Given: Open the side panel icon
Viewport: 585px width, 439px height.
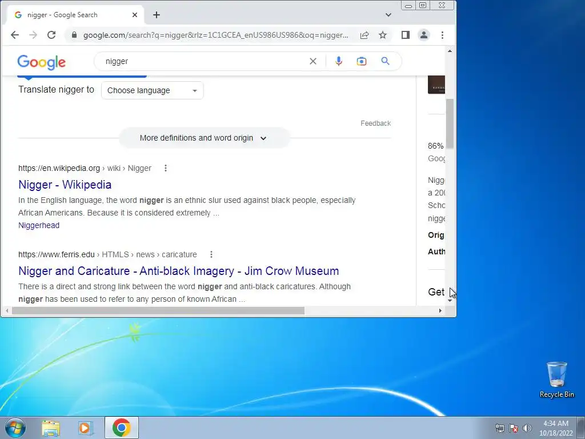Looking at the screenshot, I should click(x=406, y=35).
